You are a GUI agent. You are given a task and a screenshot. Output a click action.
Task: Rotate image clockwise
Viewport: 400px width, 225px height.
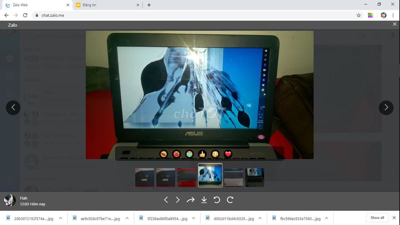click(230, 200)
